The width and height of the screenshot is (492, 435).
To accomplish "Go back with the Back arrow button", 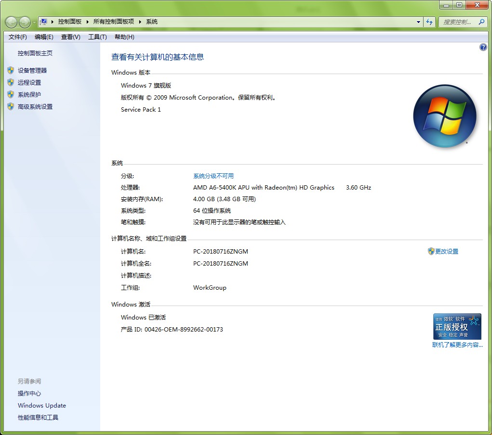I will coord(11,22).
